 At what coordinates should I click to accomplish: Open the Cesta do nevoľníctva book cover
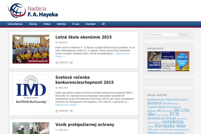coord(154,61)
